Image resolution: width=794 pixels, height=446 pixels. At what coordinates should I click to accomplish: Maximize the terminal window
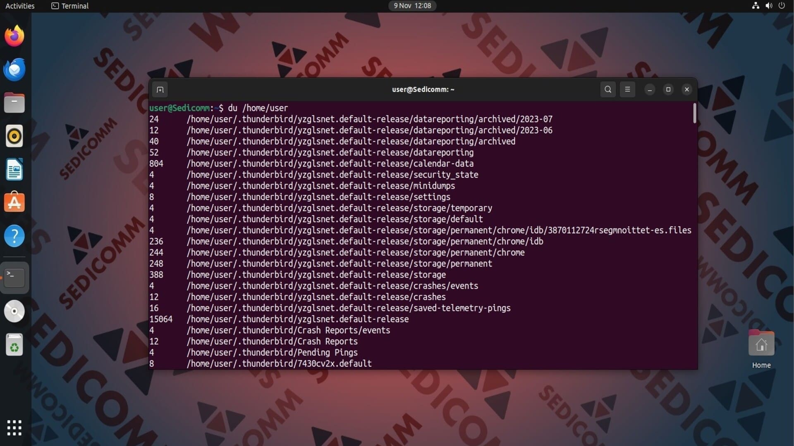click(x=668, y=90)
